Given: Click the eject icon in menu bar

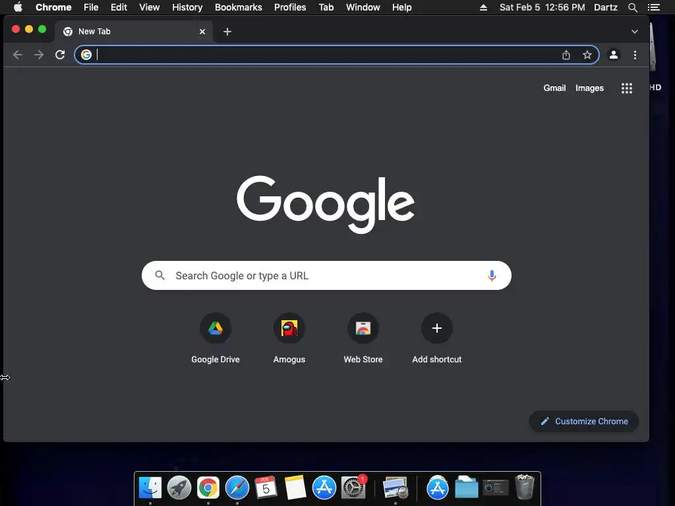Looking at the screenshot, I should pos(483,7).
